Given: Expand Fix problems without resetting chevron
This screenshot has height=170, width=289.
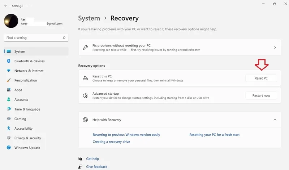Looking at the screenshot, I should [x=275, y=48].
